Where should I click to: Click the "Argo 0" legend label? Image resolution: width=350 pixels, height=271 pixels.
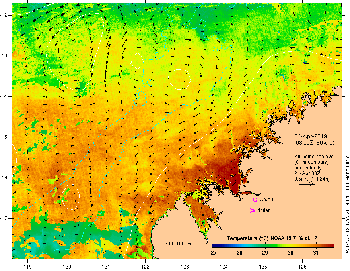pyautogui.click(x=267, y=200)
